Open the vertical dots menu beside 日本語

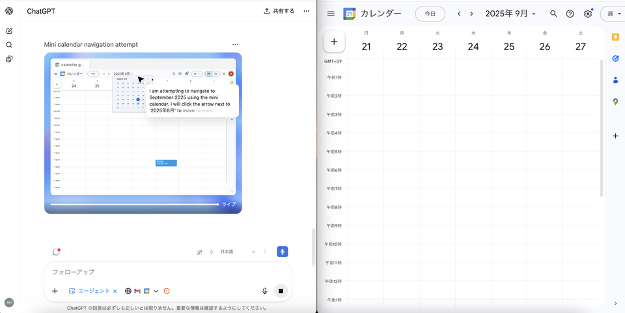(x=266, y=252)
